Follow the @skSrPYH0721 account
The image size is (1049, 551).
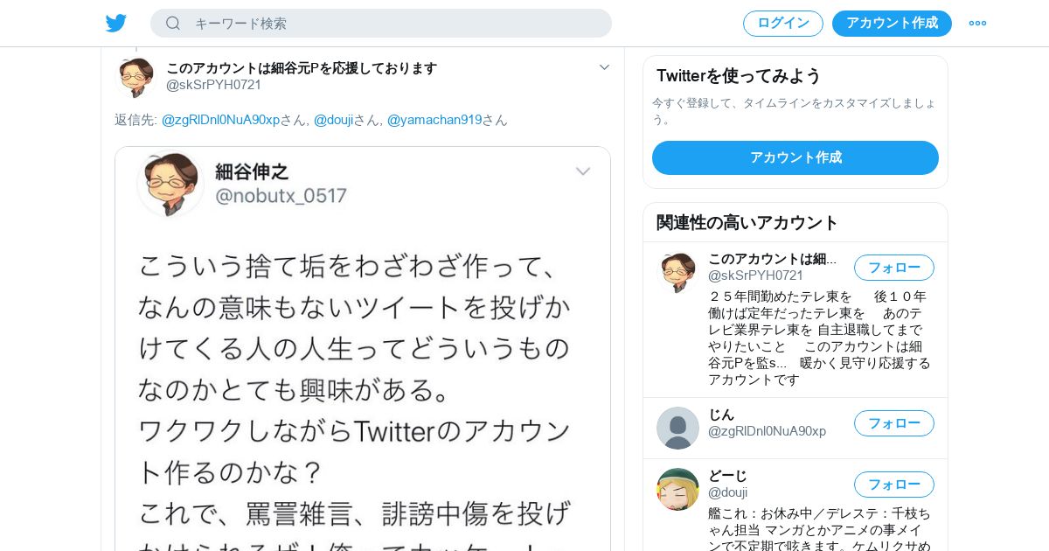[x=894, y=268]
